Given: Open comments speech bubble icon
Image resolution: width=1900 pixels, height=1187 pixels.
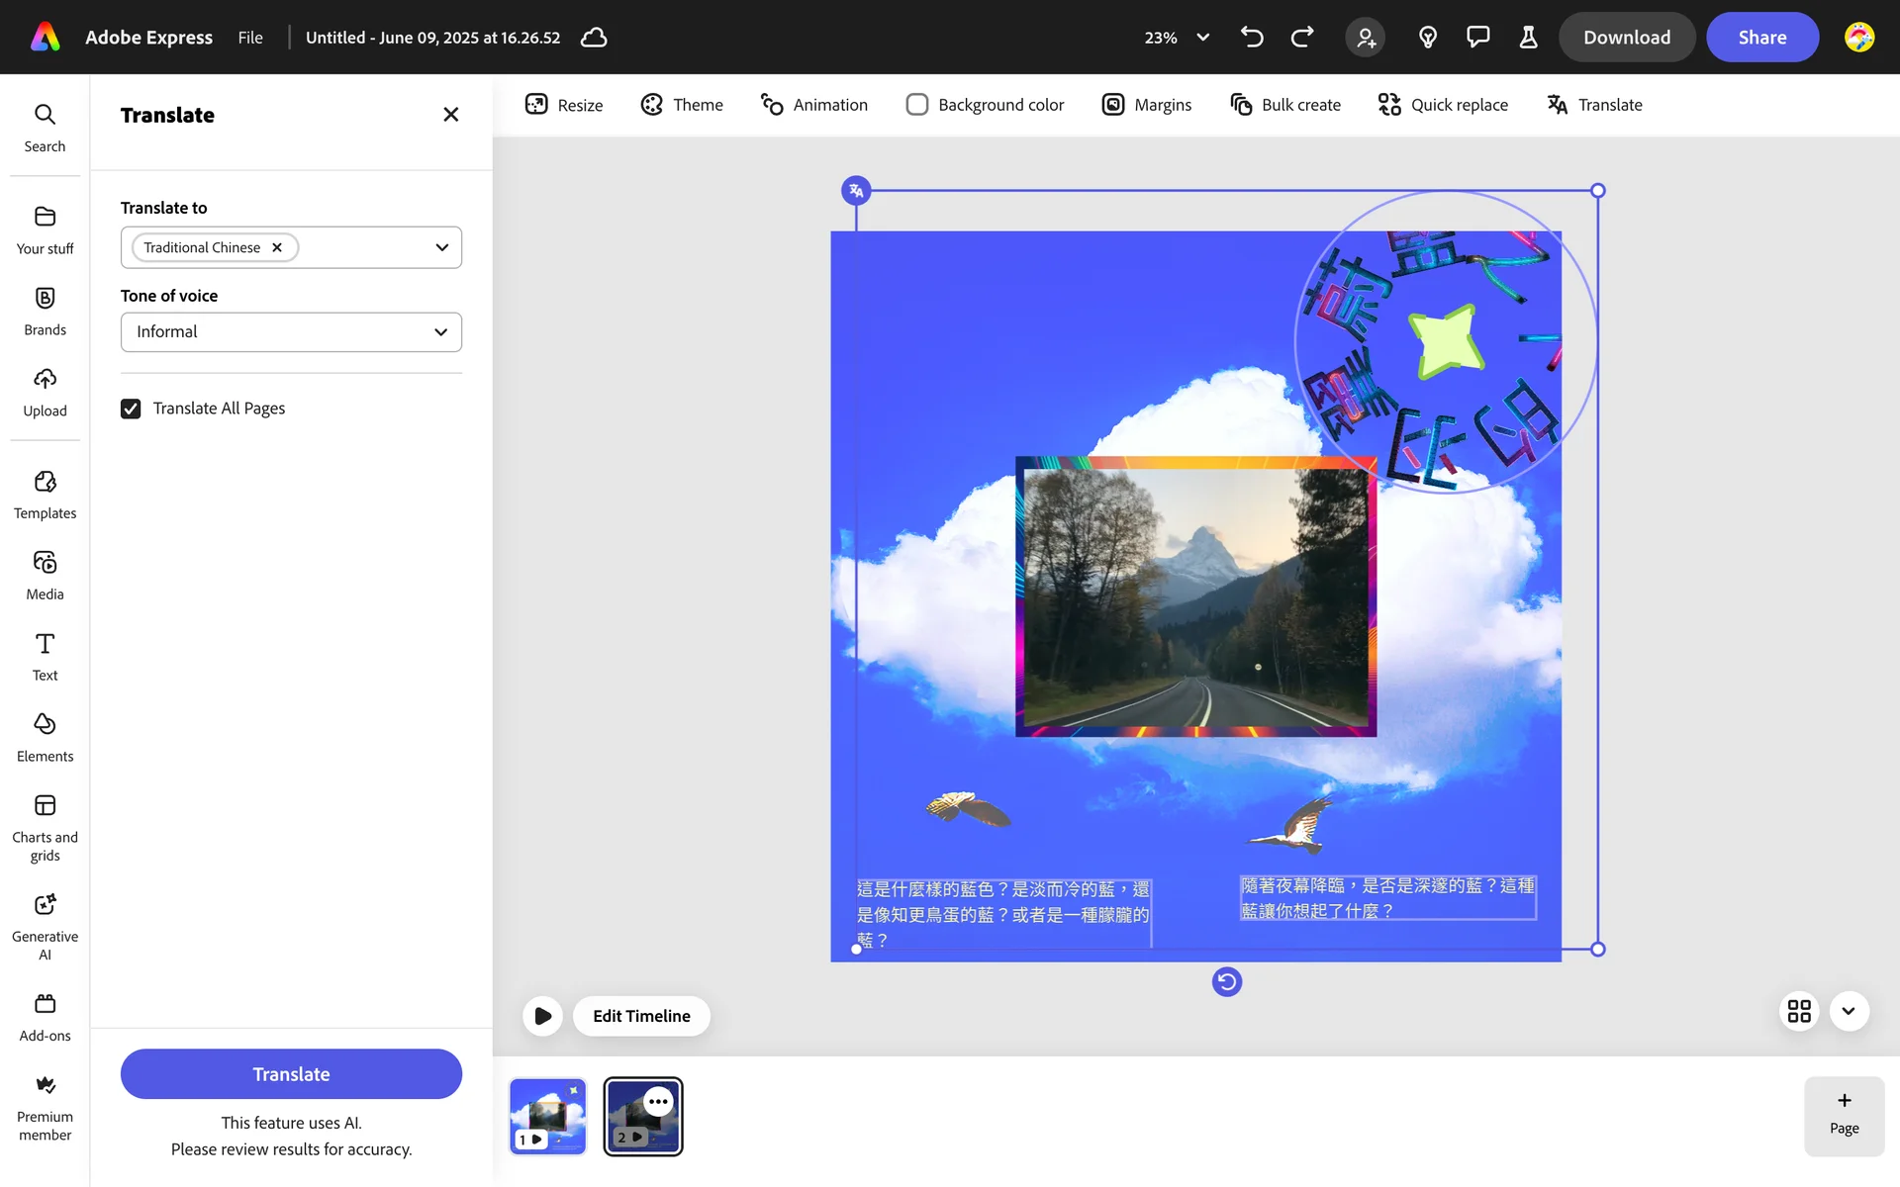Looking at the screenshot, I should (x=1477, y=38).
